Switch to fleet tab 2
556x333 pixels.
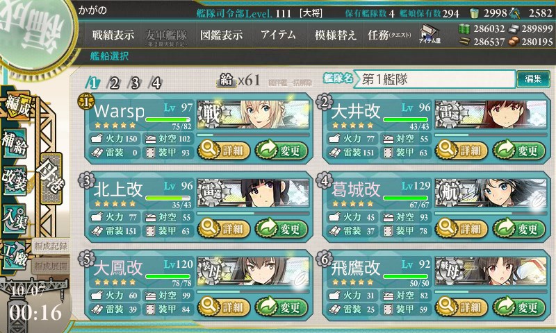click(114, 83)
